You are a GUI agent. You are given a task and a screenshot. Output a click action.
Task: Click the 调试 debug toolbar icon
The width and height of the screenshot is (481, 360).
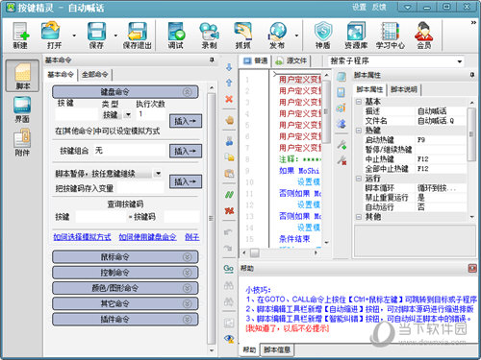coord(176,36)
